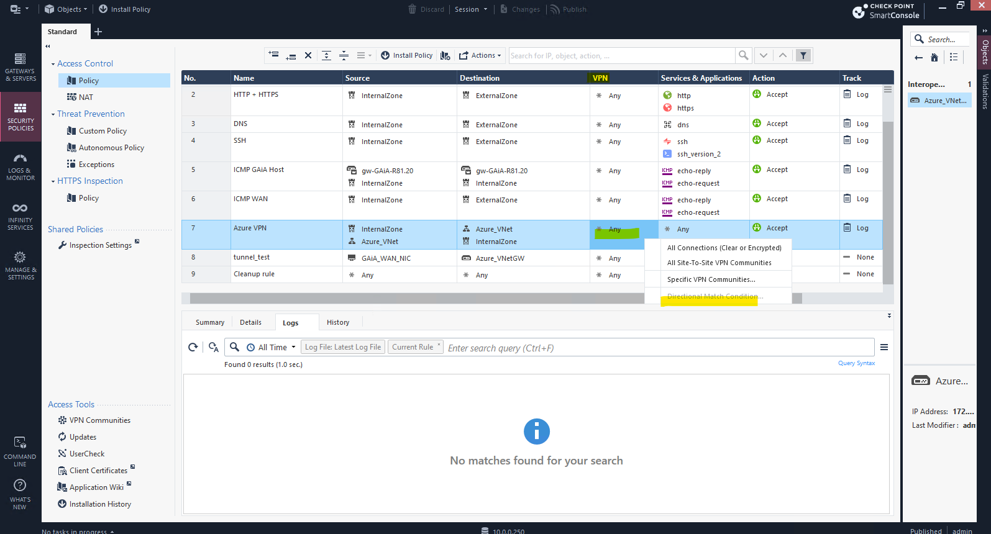
Task: Open the Actions dropdown in rulebase toolbar
Action: tap(480, 55)
